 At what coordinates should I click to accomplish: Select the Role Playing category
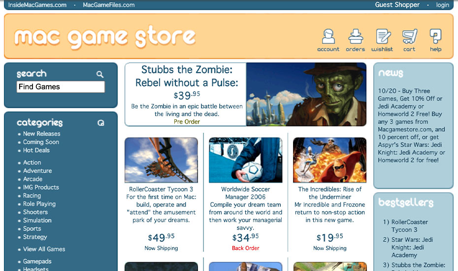pos(39,204)
